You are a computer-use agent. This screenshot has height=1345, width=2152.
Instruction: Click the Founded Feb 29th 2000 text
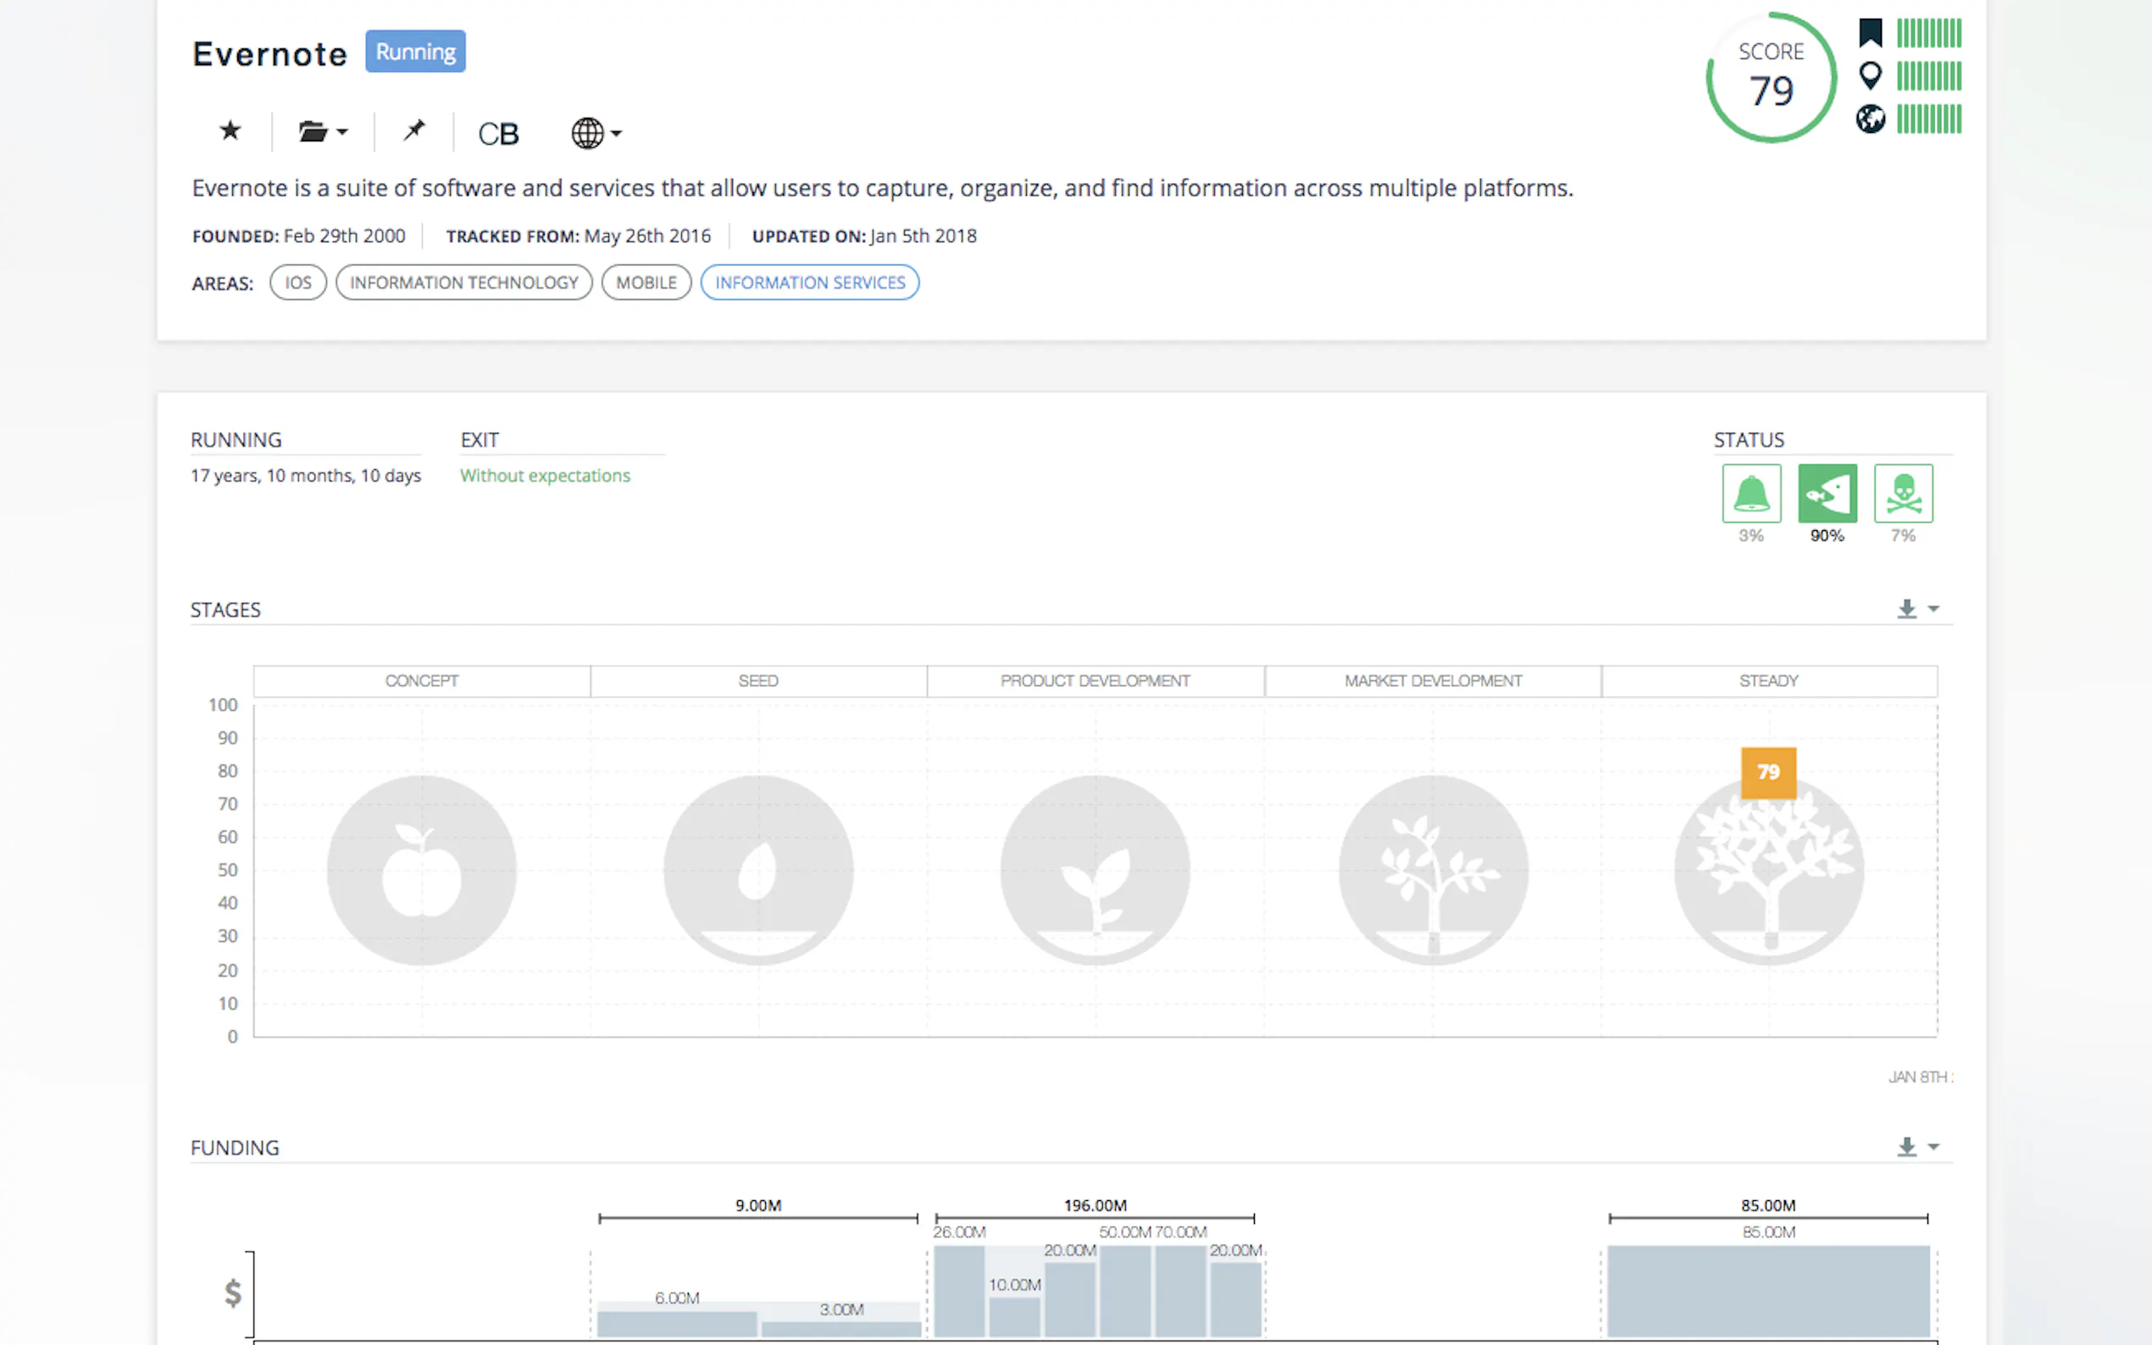point(299,235)
